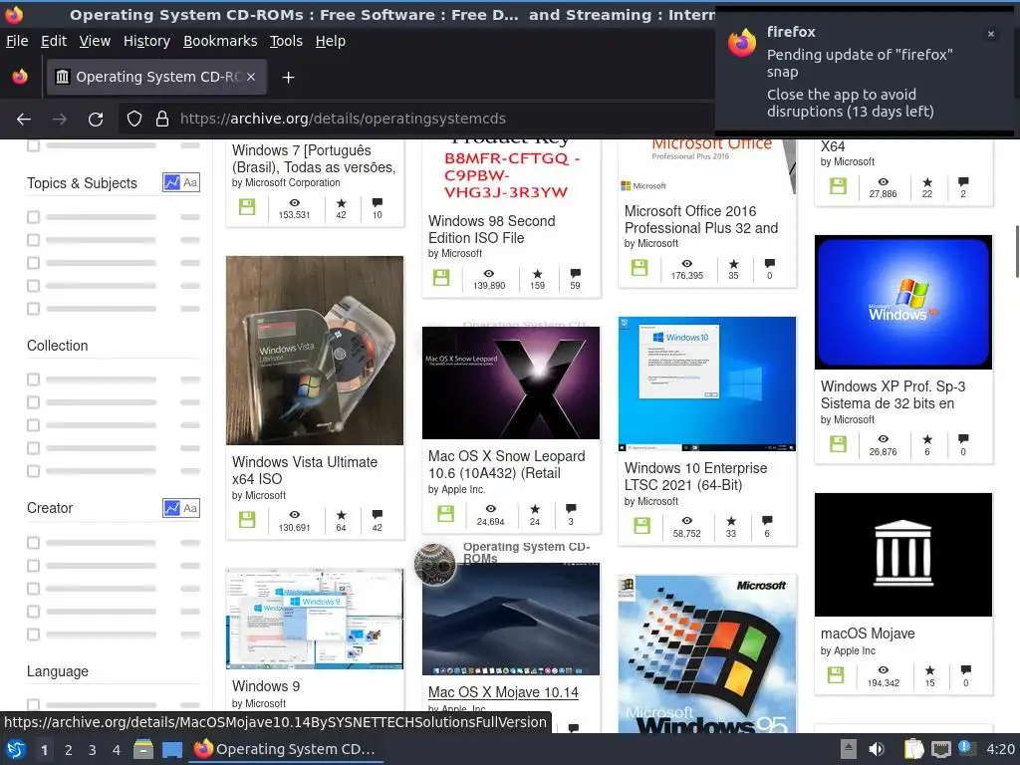This screenshot has height=765, width=1020.
Task: Open the volume control in the system tray
Action: 877,749
